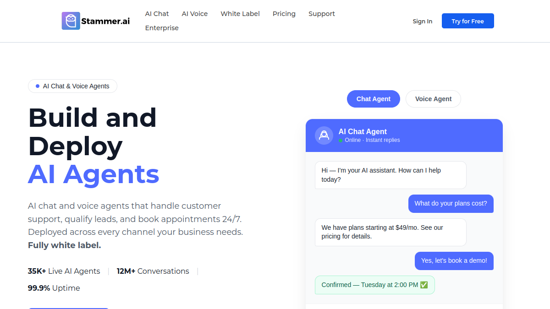
Task: Click the AI Chat Agent avatar icon
Action: point(324,136)
